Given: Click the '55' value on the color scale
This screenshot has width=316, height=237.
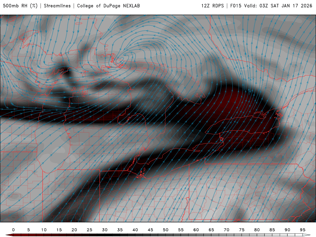Looking at the screenshot, I should (x=181, y=230).
